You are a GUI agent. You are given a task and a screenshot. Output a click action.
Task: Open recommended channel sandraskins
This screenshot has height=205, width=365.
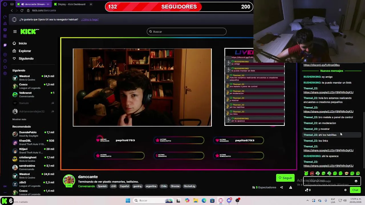tap(33, 167)
